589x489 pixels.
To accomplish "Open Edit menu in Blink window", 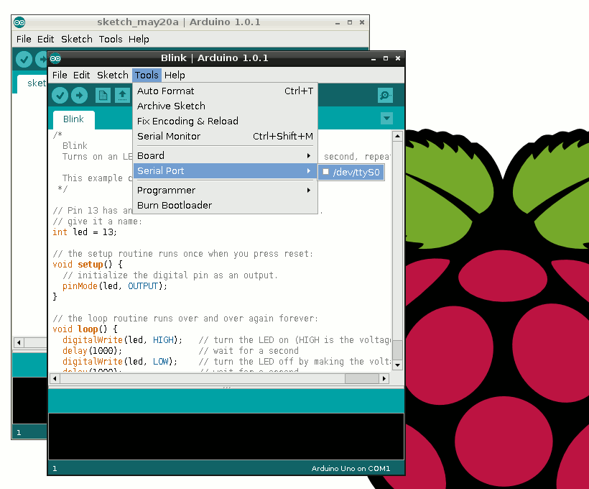I will pos(81,76).
